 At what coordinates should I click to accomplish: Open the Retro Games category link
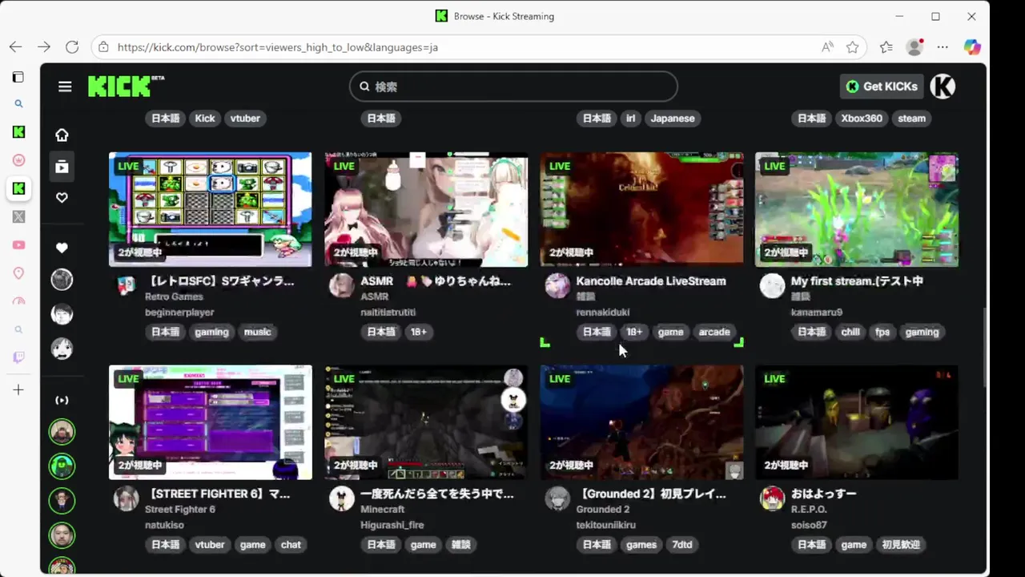174,297
